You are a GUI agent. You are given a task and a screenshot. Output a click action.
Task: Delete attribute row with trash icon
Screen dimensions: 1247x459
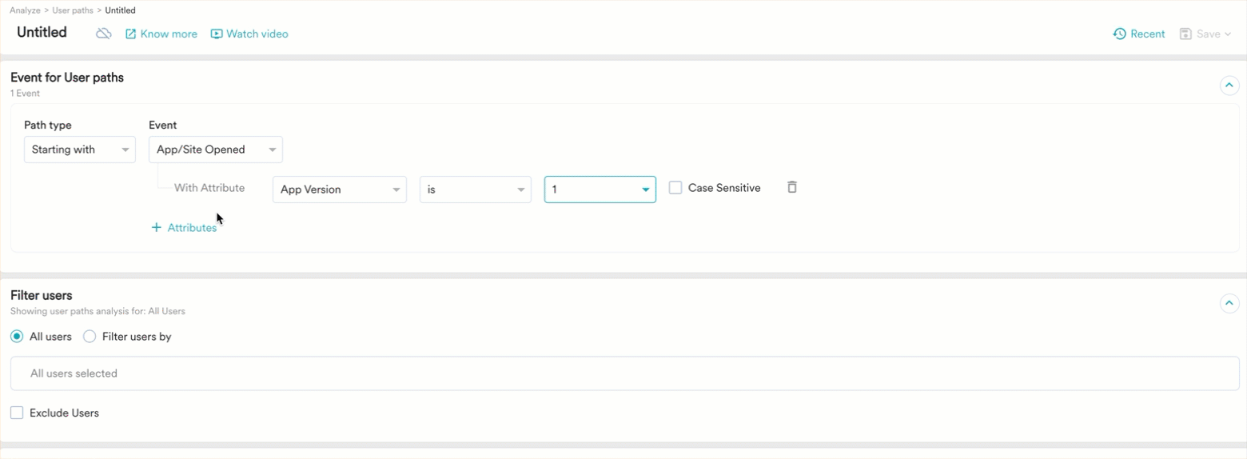click(x=791, y=187)
